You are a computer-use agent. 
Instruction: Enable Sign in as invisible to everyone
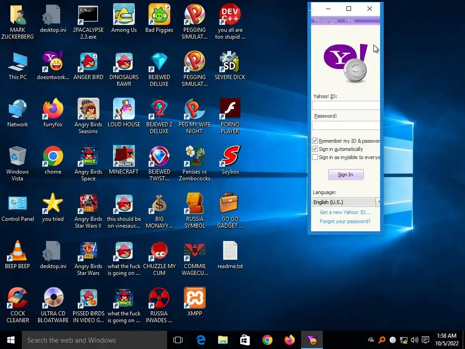tap(315, 157)
